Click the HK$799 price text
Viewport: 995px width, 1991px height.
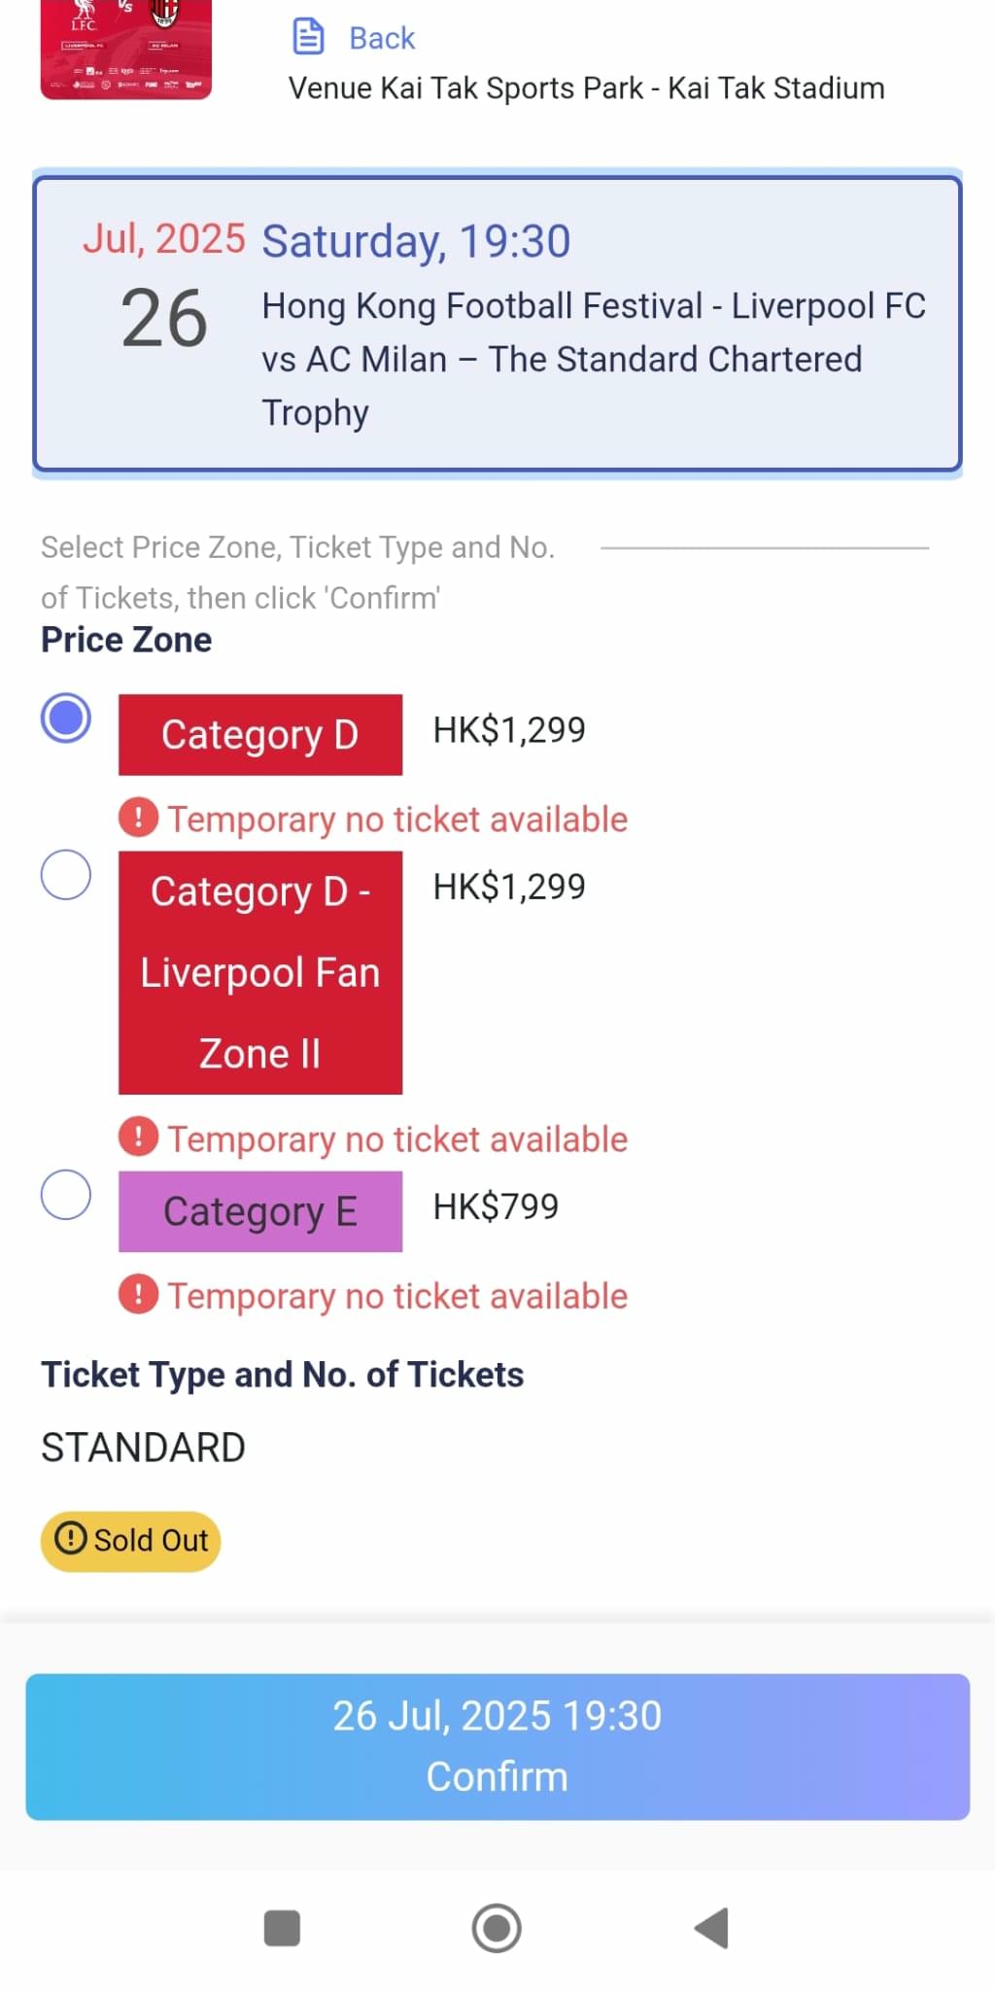click(496, 1206)
